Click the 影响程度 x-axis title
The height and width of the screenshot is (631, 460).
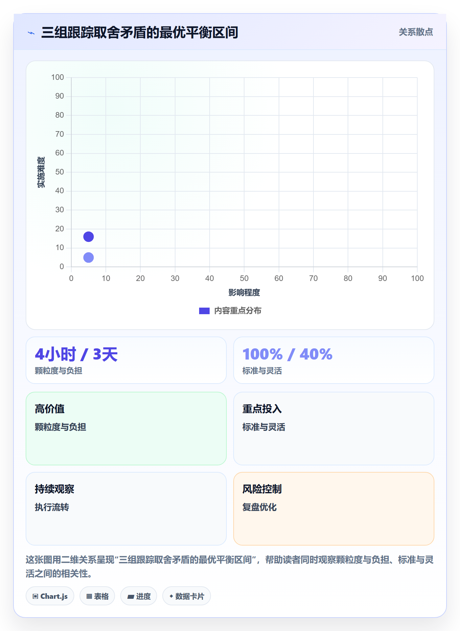pyautogui.click(x=244, y=292)
